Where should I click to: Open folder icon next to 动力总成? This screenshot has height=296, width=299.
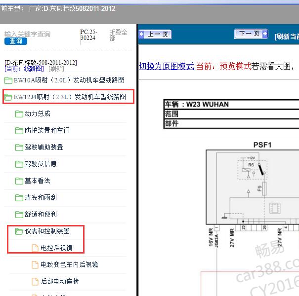(19, 114)
